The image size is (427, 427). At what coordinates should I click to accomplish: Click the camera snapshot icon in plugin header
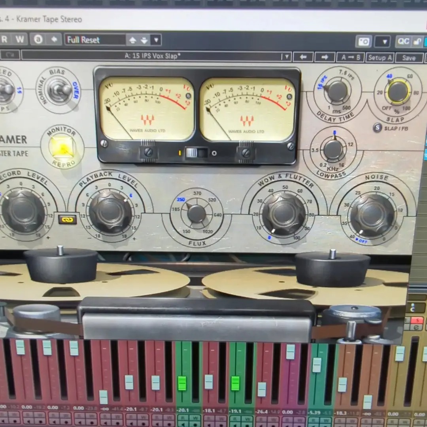364,42
